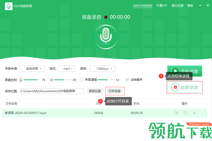This screenshot has height=141, width=212.
Task: Click the QVE microphone logo icon
Action: [x=8, y=6]
